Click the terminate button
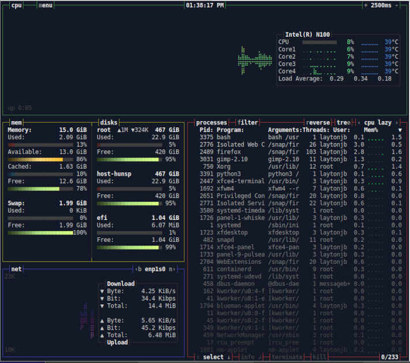The height and width of the screenshot is (363, 410). pos(287,357)
